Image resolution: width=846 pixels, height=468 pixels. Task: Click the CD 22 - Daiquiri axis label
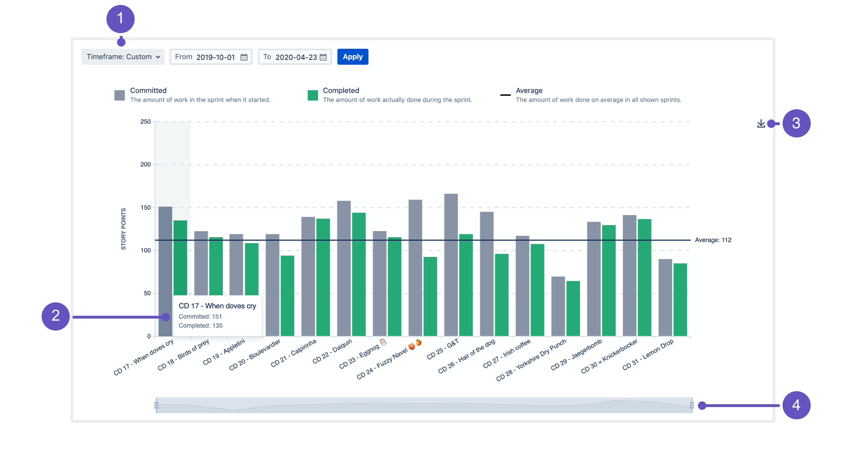[x=332, y=351]
